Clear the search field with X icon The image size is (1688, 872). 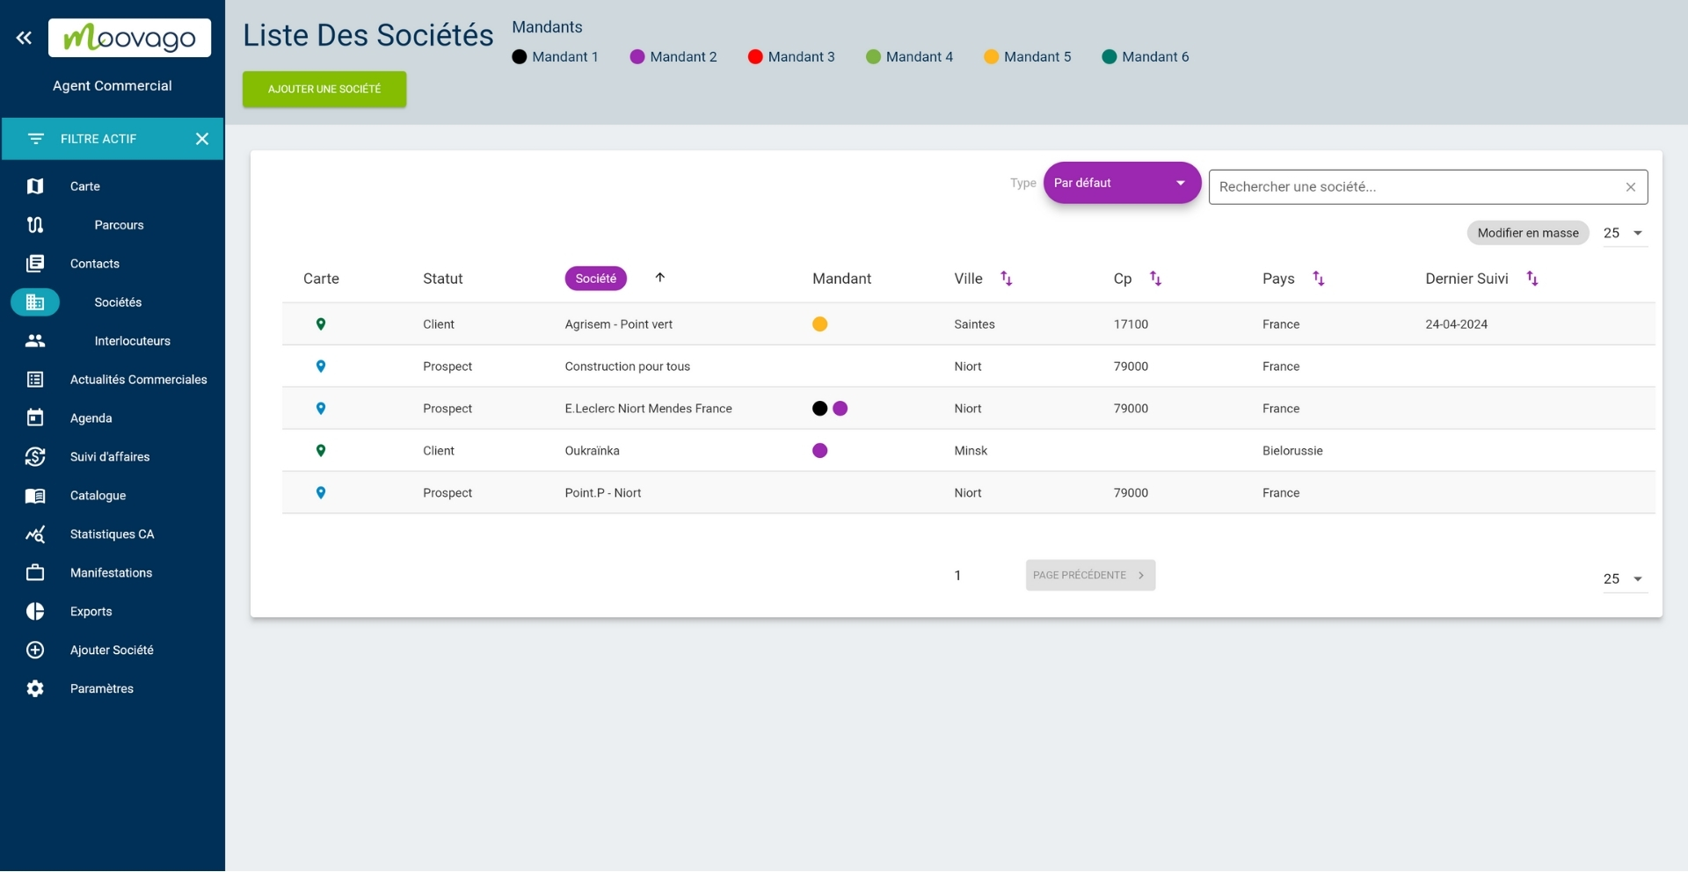pos(1630,187)
